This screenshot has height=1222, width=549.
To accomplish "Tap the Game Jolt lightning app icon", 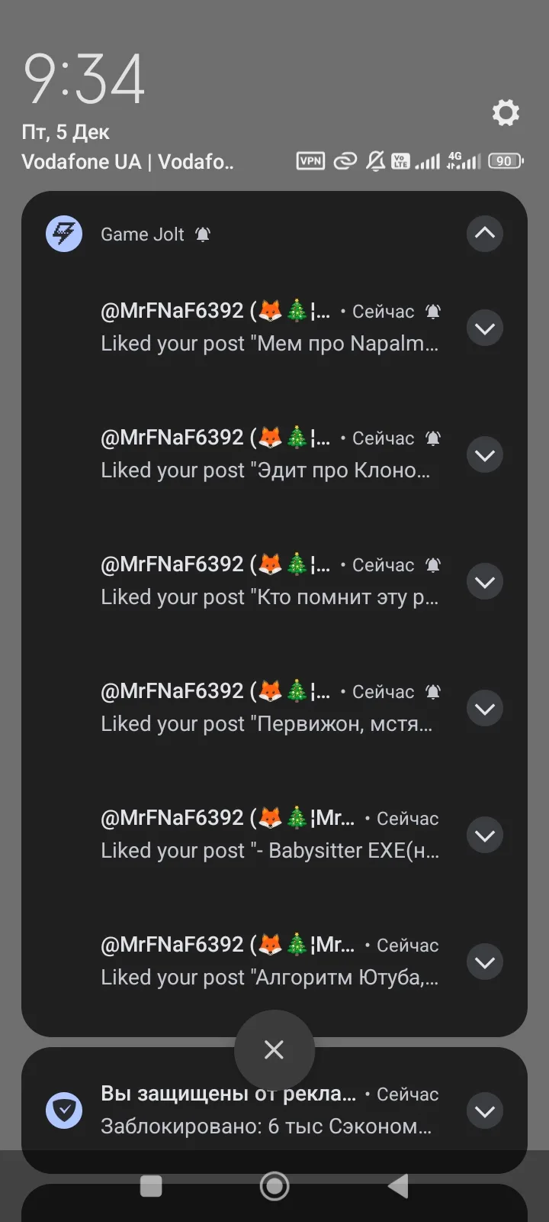I will tap(64, 234).
